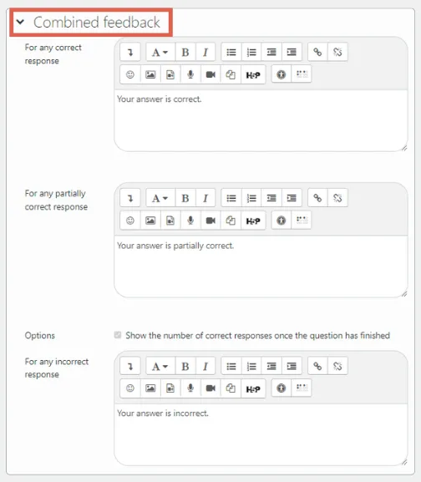
Task: Manage files in correct response editor
Action: (231, 74)
